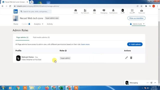Screen dimensions: 160x90
Task: Expand the Work apps grid menu
Action: (x=132, y=11)
